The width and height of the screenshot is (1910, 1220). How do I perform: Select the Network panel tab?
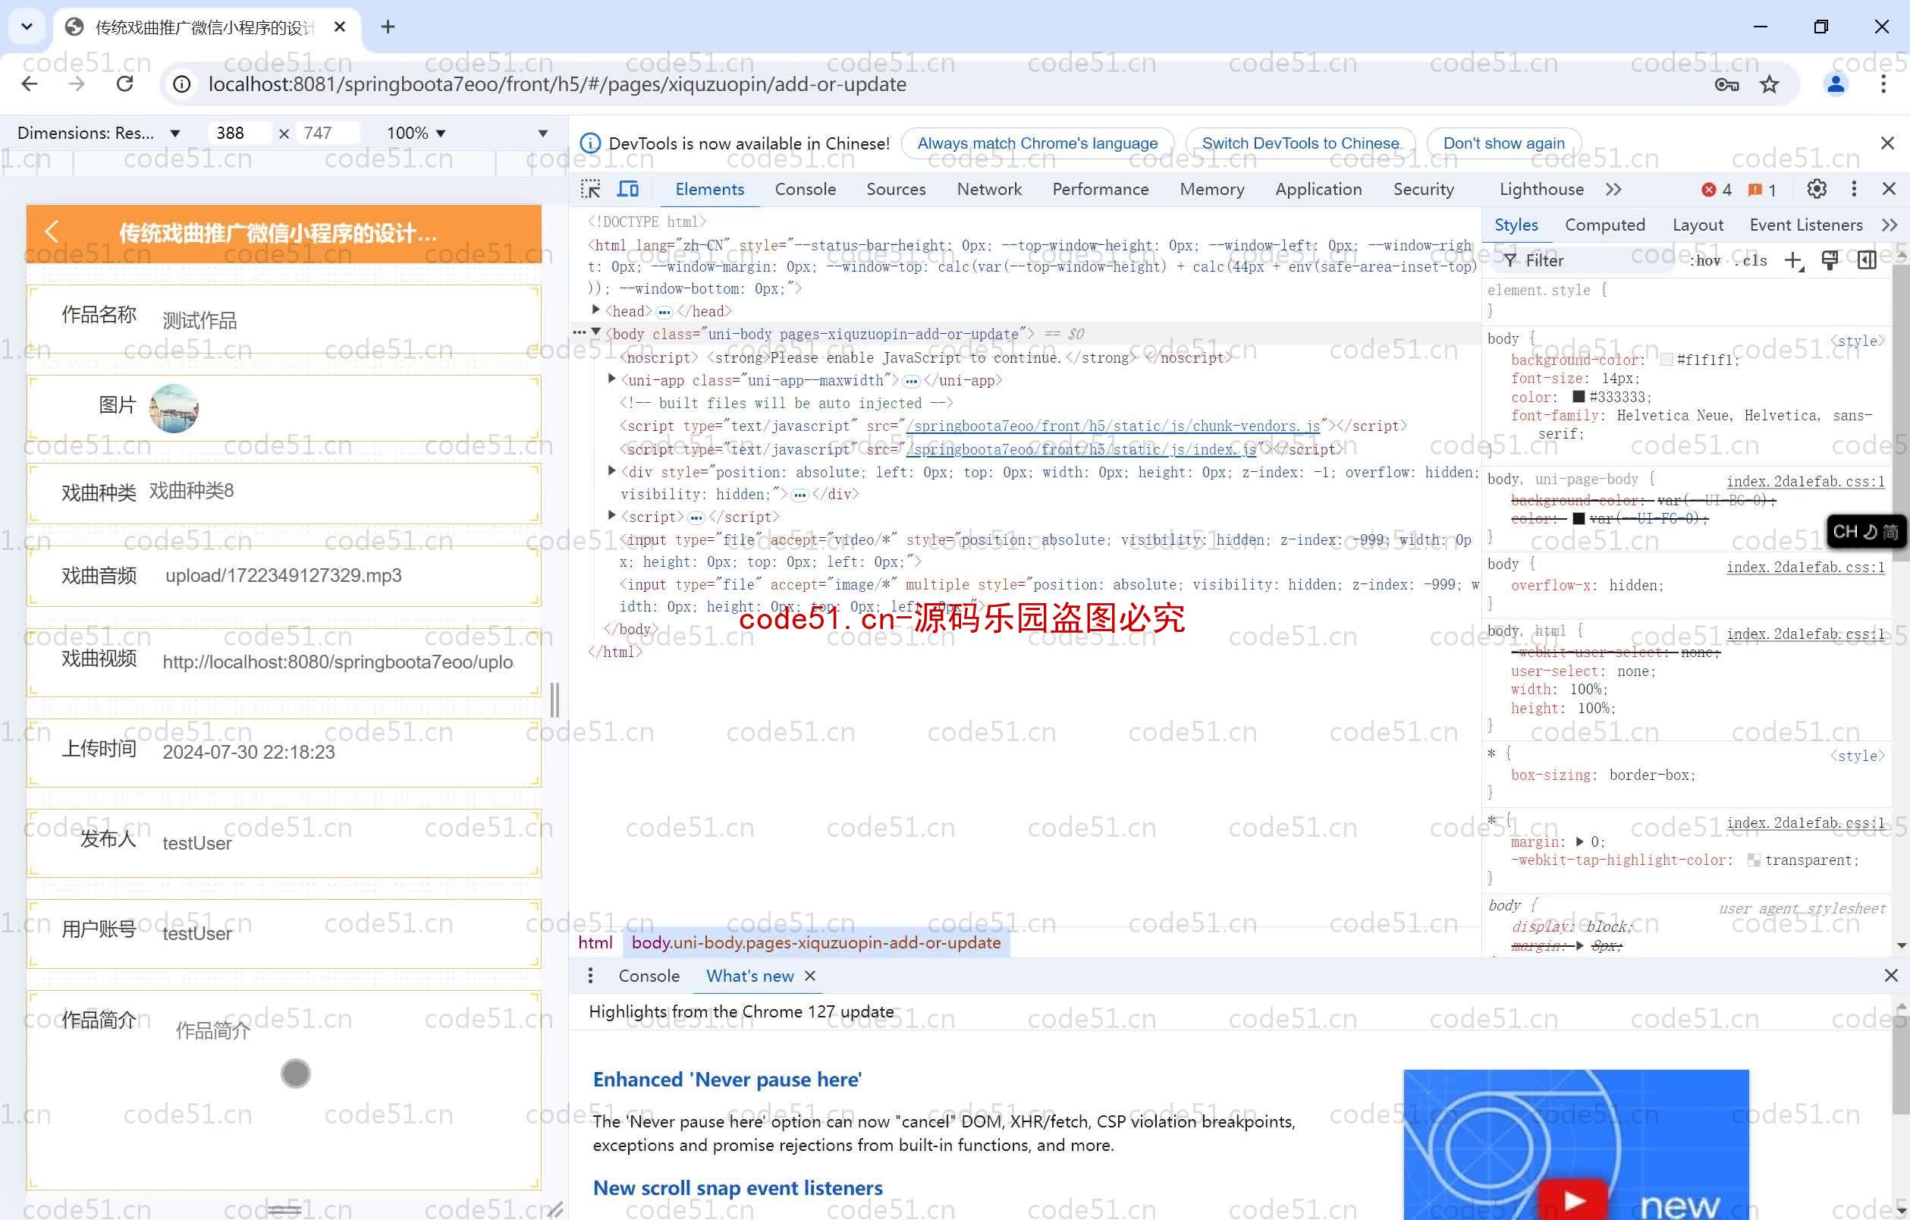tap(988, 188)
